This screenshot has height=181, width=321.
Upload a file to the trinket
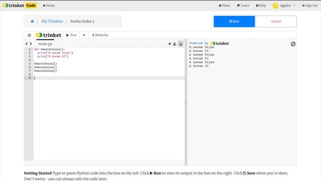click(x=175, y=44)
